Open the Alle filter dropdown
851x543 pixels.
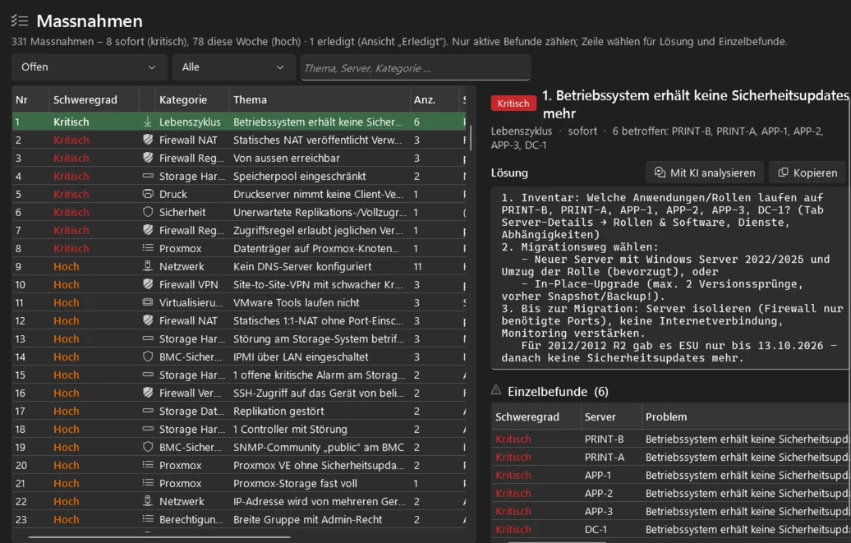pyautogui.click(x=234, y=67)
